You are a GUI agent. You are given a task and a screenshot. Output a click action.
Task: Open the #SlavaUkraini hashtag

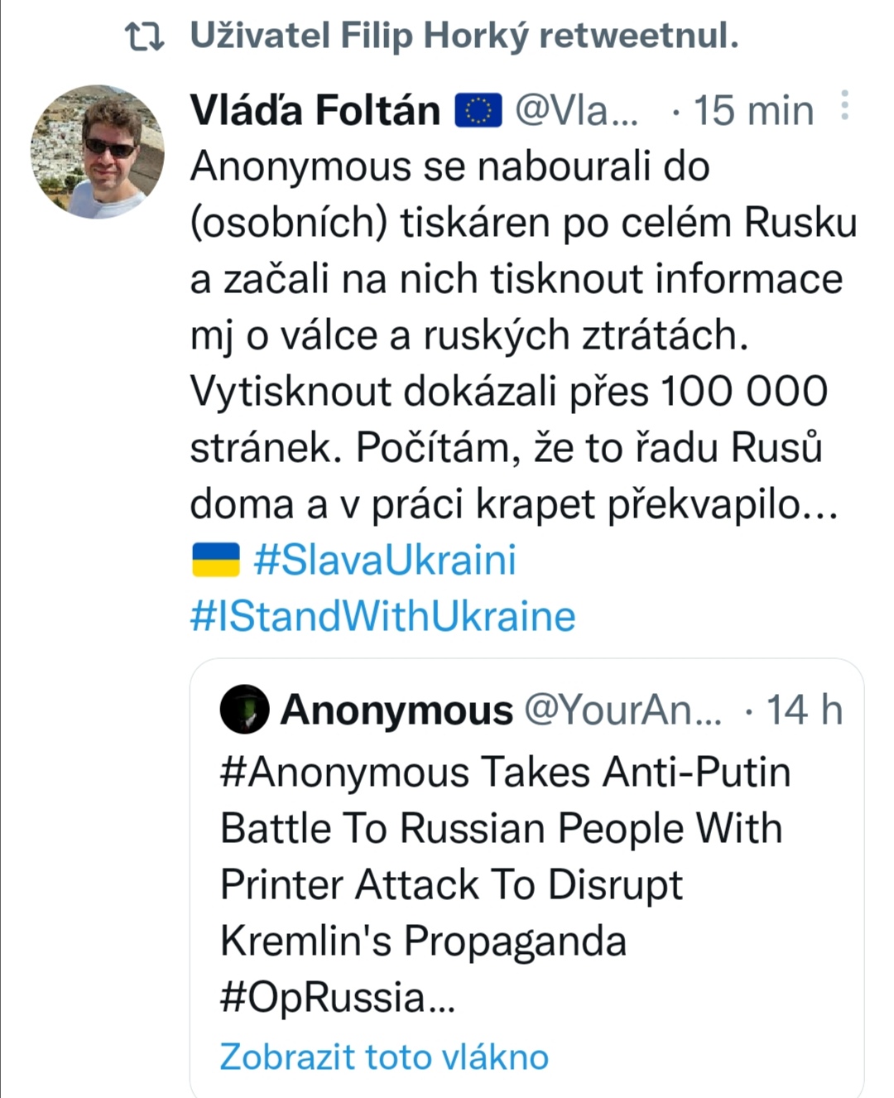coord(385,560)
